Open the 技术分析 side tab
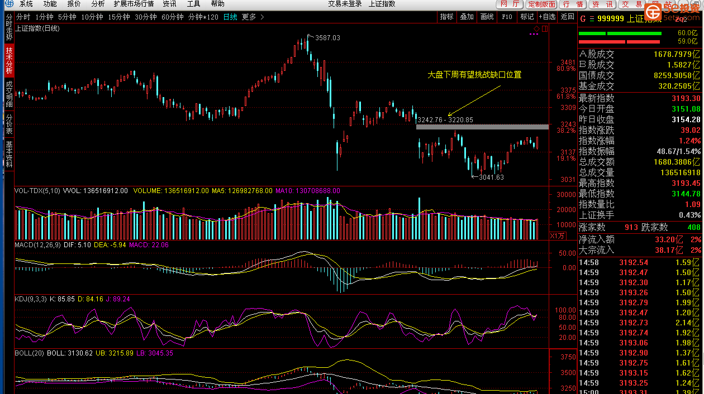 pos(9,61)
